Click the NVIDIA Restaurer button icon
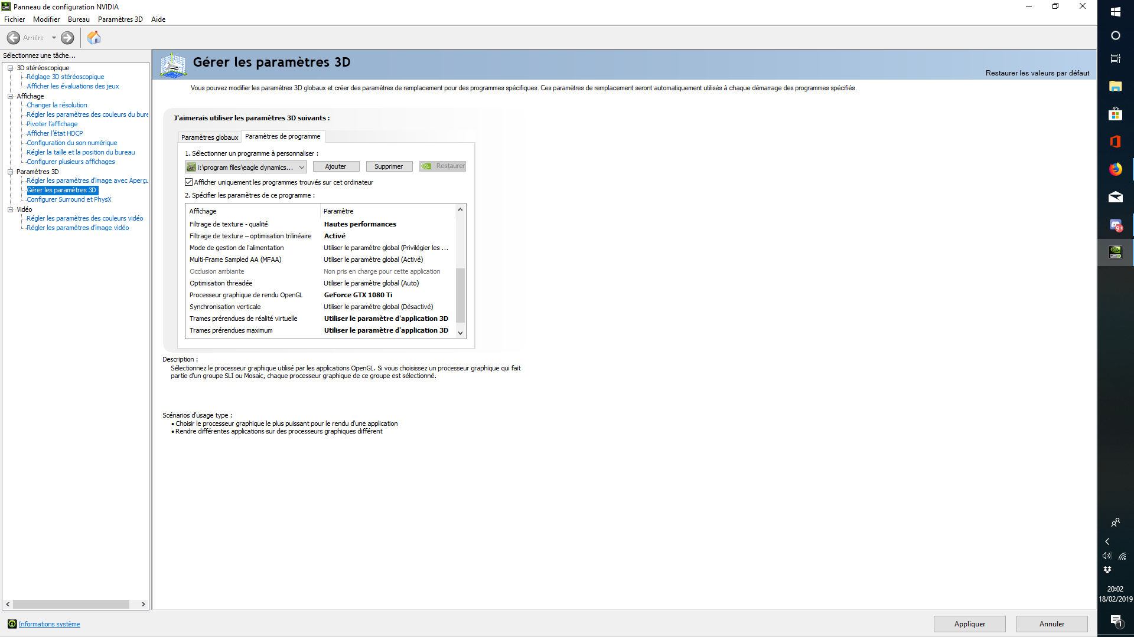Viewport: 1134px width, 637px height. pyautogui.click(x=426, y=166)
